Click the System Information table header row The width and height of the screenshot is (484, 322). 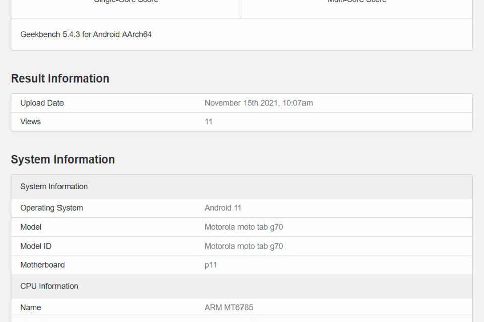click(x=54, y=187)
